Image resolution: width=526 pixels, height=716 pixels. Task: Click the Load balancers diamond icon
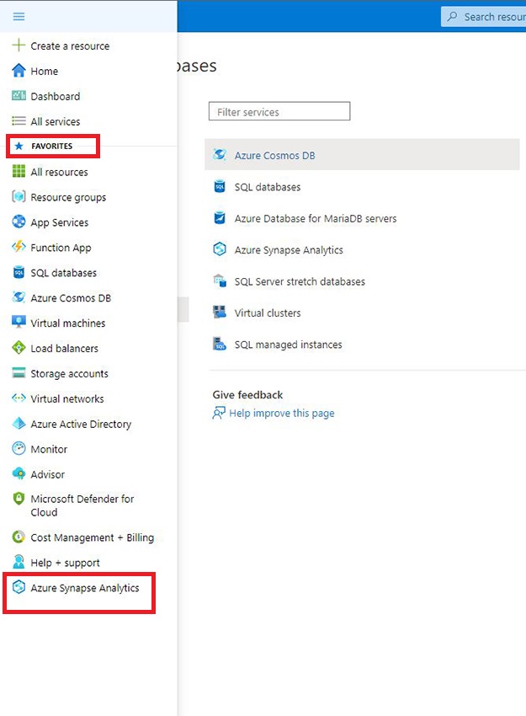pos(19,348)
